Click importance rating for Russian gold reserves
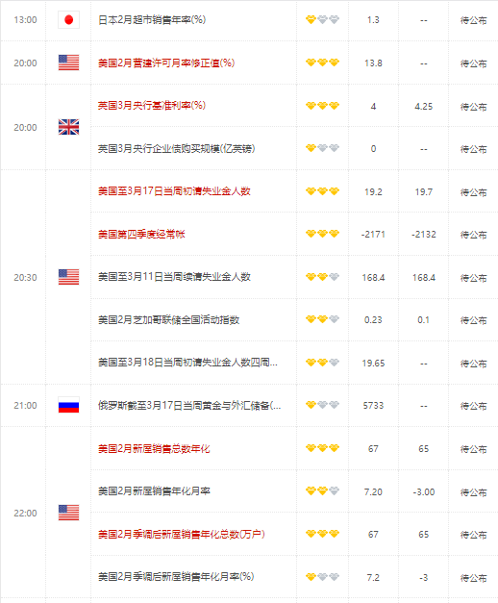This screenshot has height=603, width=498. point(322,405)
